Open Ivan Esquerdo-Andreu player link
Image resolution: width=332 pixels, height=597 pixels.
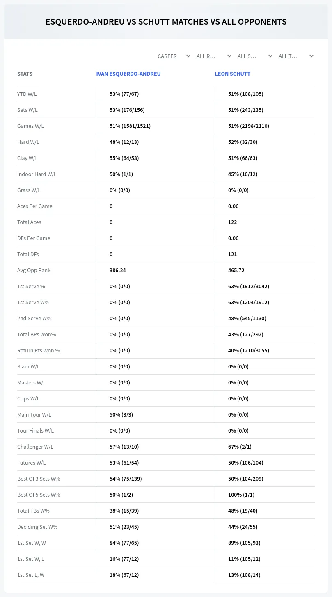pyautogui.click(x=128, y=74)
